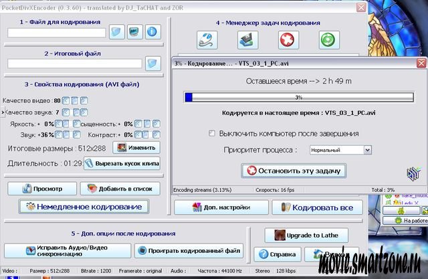Screen dimensions: 428x279
Task: Open Доп. настройки advanced settings
Action: (x=221, y=207)
